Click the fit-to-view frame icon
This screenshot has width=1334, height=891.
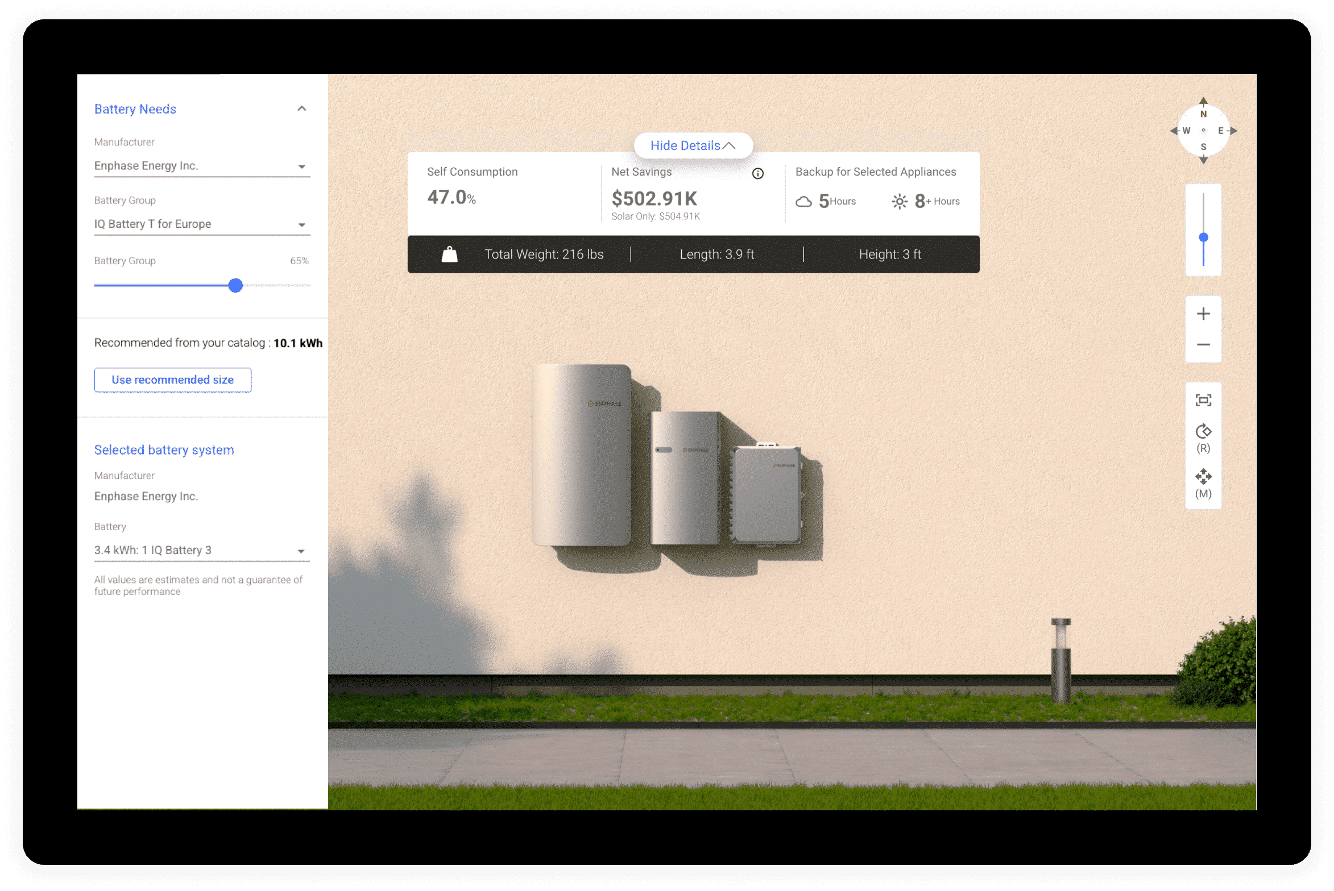pos(1203,401)
